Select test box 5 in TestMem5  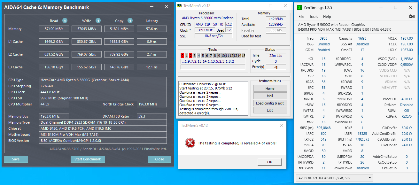click(203, 56)
